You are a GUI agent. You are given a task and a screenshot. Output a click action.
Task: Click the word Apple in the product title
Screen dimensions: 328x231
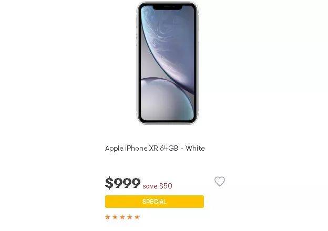(114, 149)
